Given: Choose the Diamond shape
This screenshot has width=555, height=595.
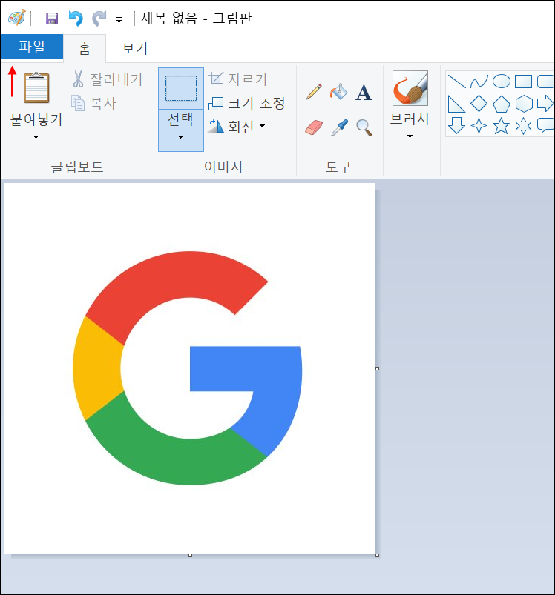Looking at the screenshot, I should point(479,104).
